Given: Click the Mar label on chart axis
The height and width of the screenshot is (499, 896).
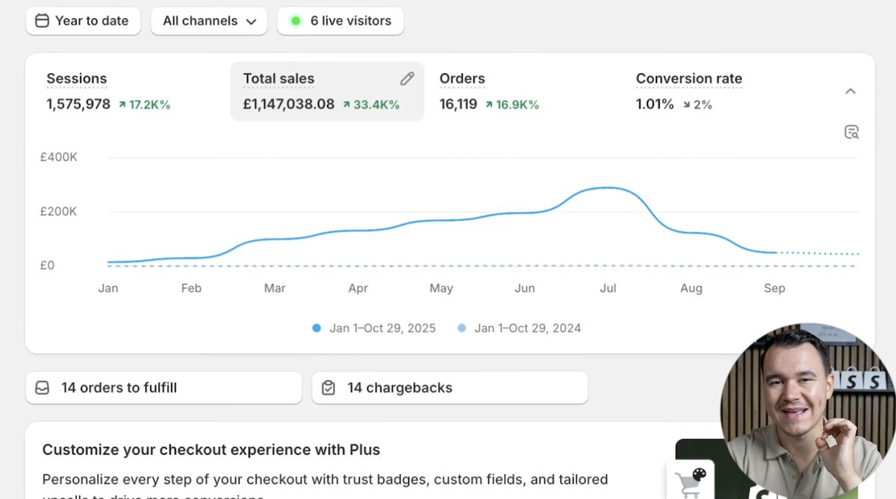Looking at the screenshot, I should click(275, 288).
